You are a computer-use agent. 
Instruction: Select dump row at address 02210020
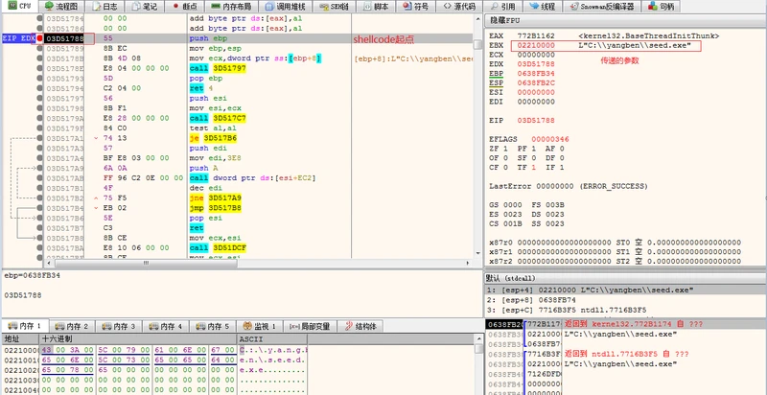pos(155,371)
